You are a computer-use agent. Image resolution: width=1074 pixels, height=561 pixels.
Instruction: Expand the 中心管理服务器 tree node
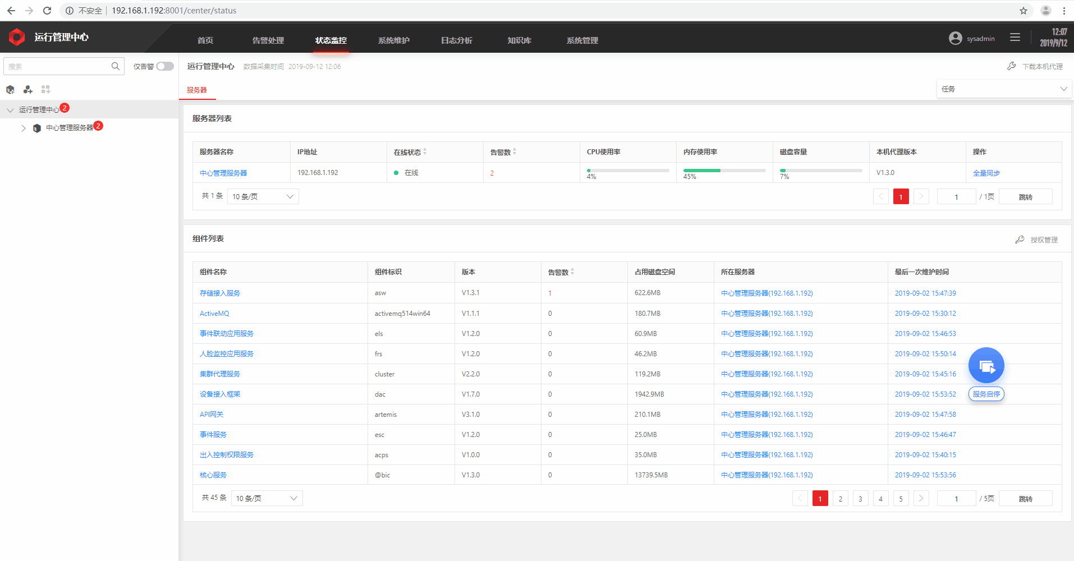[24, 128]
